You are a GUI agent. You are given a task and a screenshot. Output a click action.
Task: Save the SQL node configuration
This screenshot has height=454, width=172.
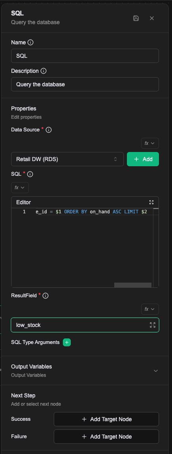point(136,18)
